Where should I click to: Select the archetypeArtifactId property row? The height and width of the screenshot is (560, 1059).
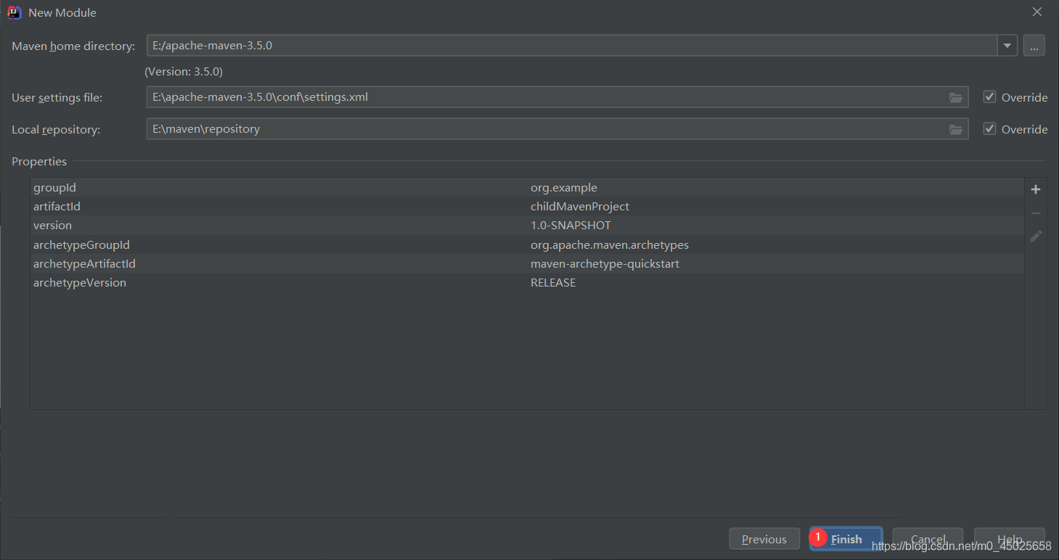(527, 263)
